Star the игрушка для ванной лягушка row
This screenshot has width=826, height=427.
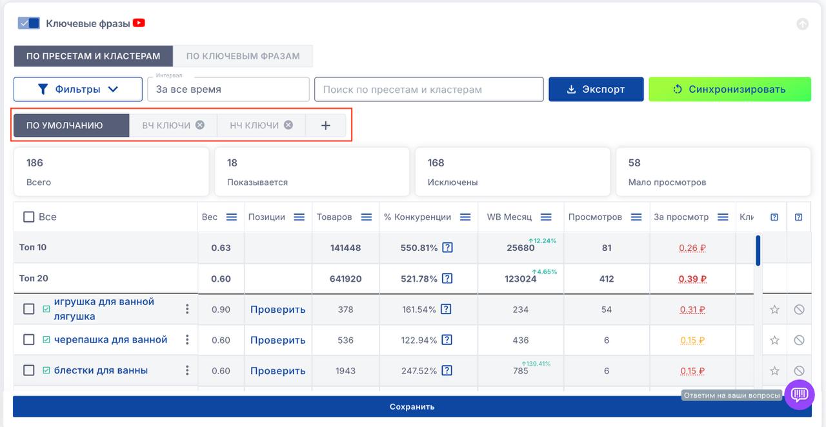point(774,310)
